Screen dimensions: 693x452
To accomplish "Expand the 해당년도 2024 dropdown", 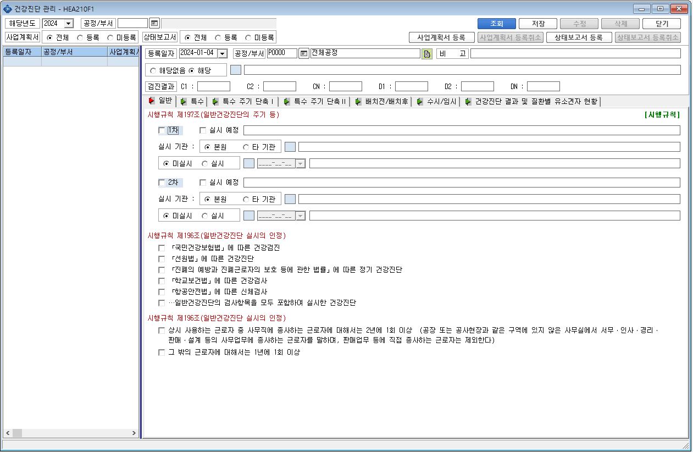I will pyautogui.click(x=69, y=23).
